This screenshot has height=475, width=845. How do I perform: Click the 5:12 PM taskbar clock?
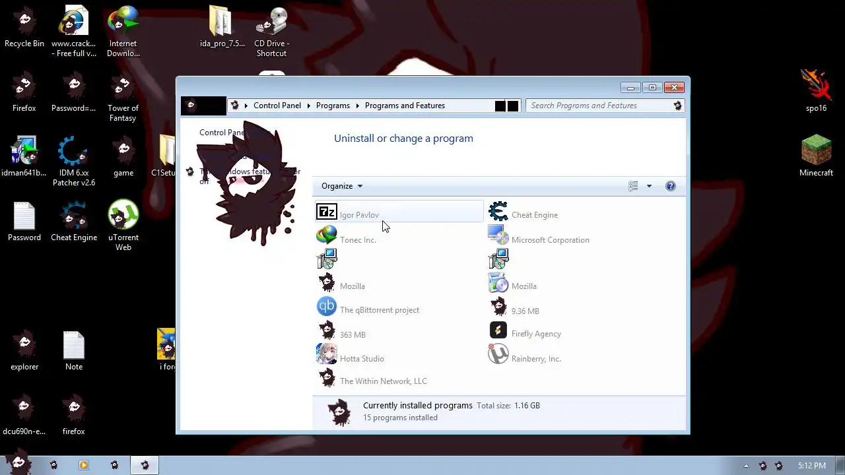811,466
